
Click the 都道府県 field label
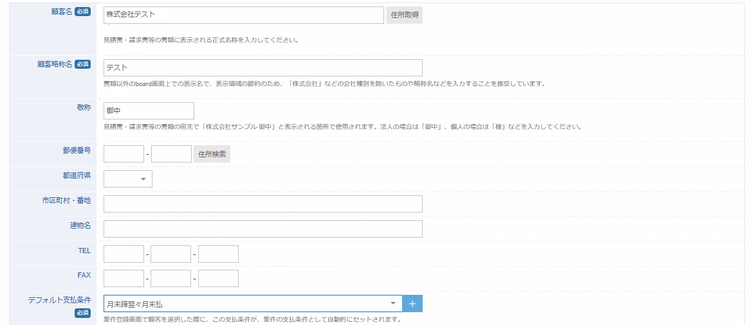click(77, 175)
